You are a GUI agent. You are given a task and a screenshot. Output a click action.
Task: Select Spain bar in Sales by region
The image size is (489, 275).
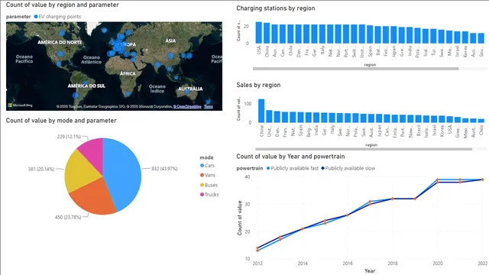(x=300, y=118)
